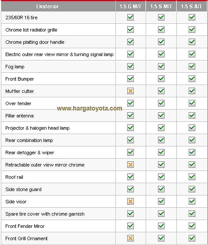The width and height of the screenshot is (208, 245).
Task: Click Over fender checkmark under 1.5 S A/T
Action: 192,103
